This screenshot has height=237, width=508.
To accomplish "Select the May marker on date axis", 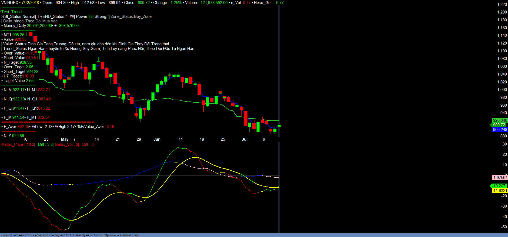I will (x=65, y=139).
